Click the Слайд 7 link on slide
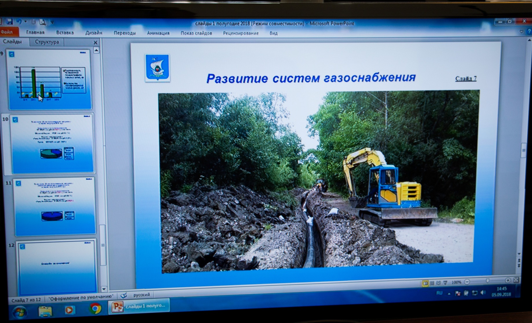 (465, 79)
